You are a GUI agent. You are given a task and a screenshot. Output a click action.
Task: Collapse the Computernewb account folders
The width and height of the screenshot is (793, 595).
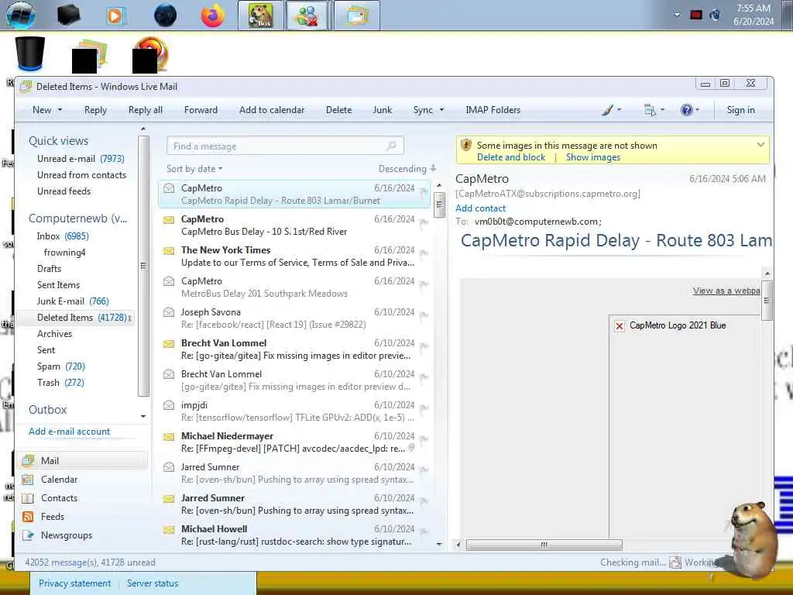click(x=77, y=218)
